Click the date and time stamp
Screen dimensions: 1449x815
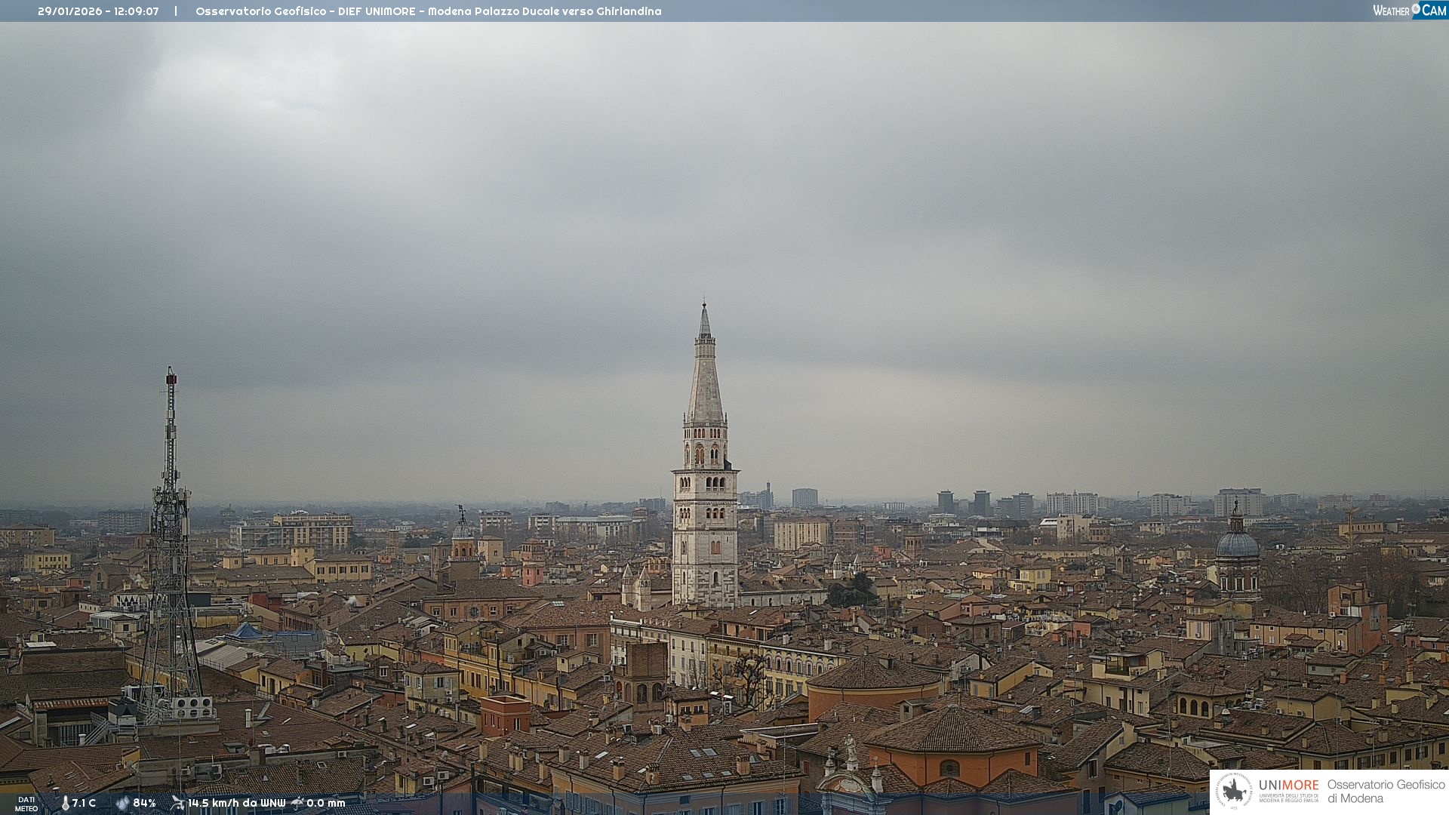click(x=98, y=11)
